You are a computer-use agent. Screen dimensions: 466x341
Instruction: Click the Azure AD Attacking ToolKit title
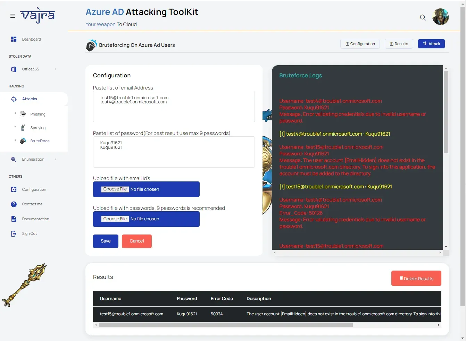pos(142,12)
